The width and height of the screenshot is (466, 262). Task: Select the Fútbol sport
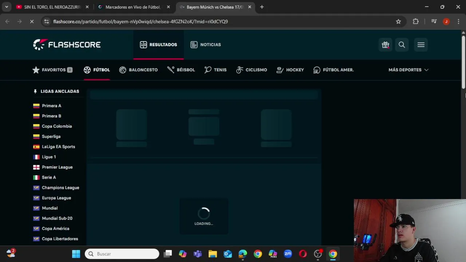(96, 70)
